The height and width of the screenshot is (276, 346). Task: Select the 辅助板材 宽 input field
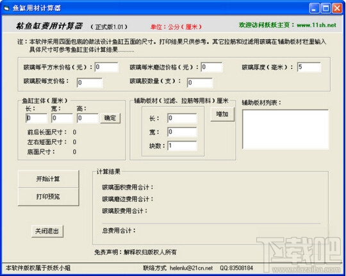182,132
